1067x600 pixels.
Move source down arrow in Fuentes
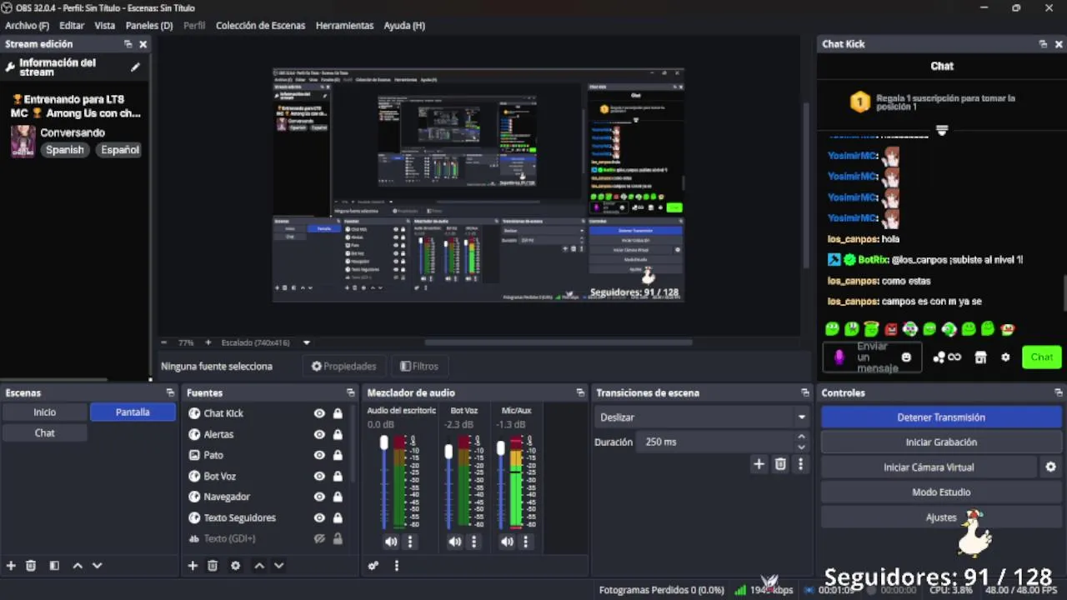[x=278, y=565]
